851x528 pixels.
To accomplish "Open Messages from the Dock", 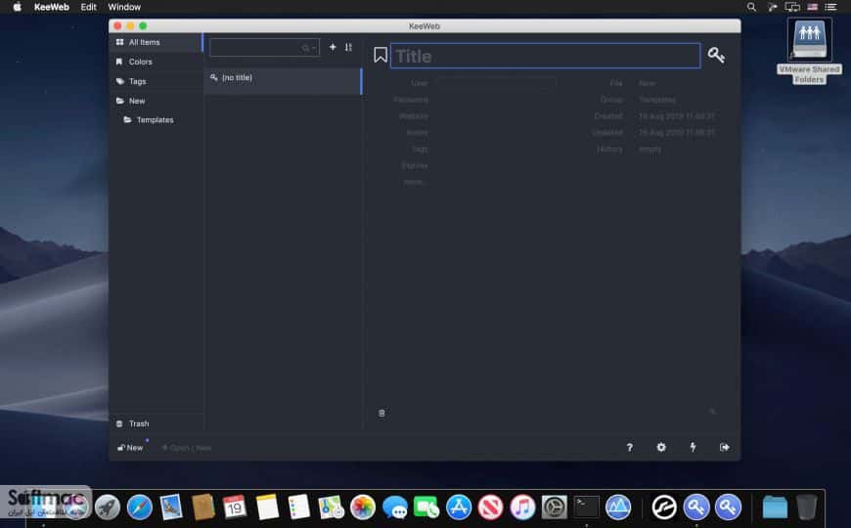I will (394, 507).
